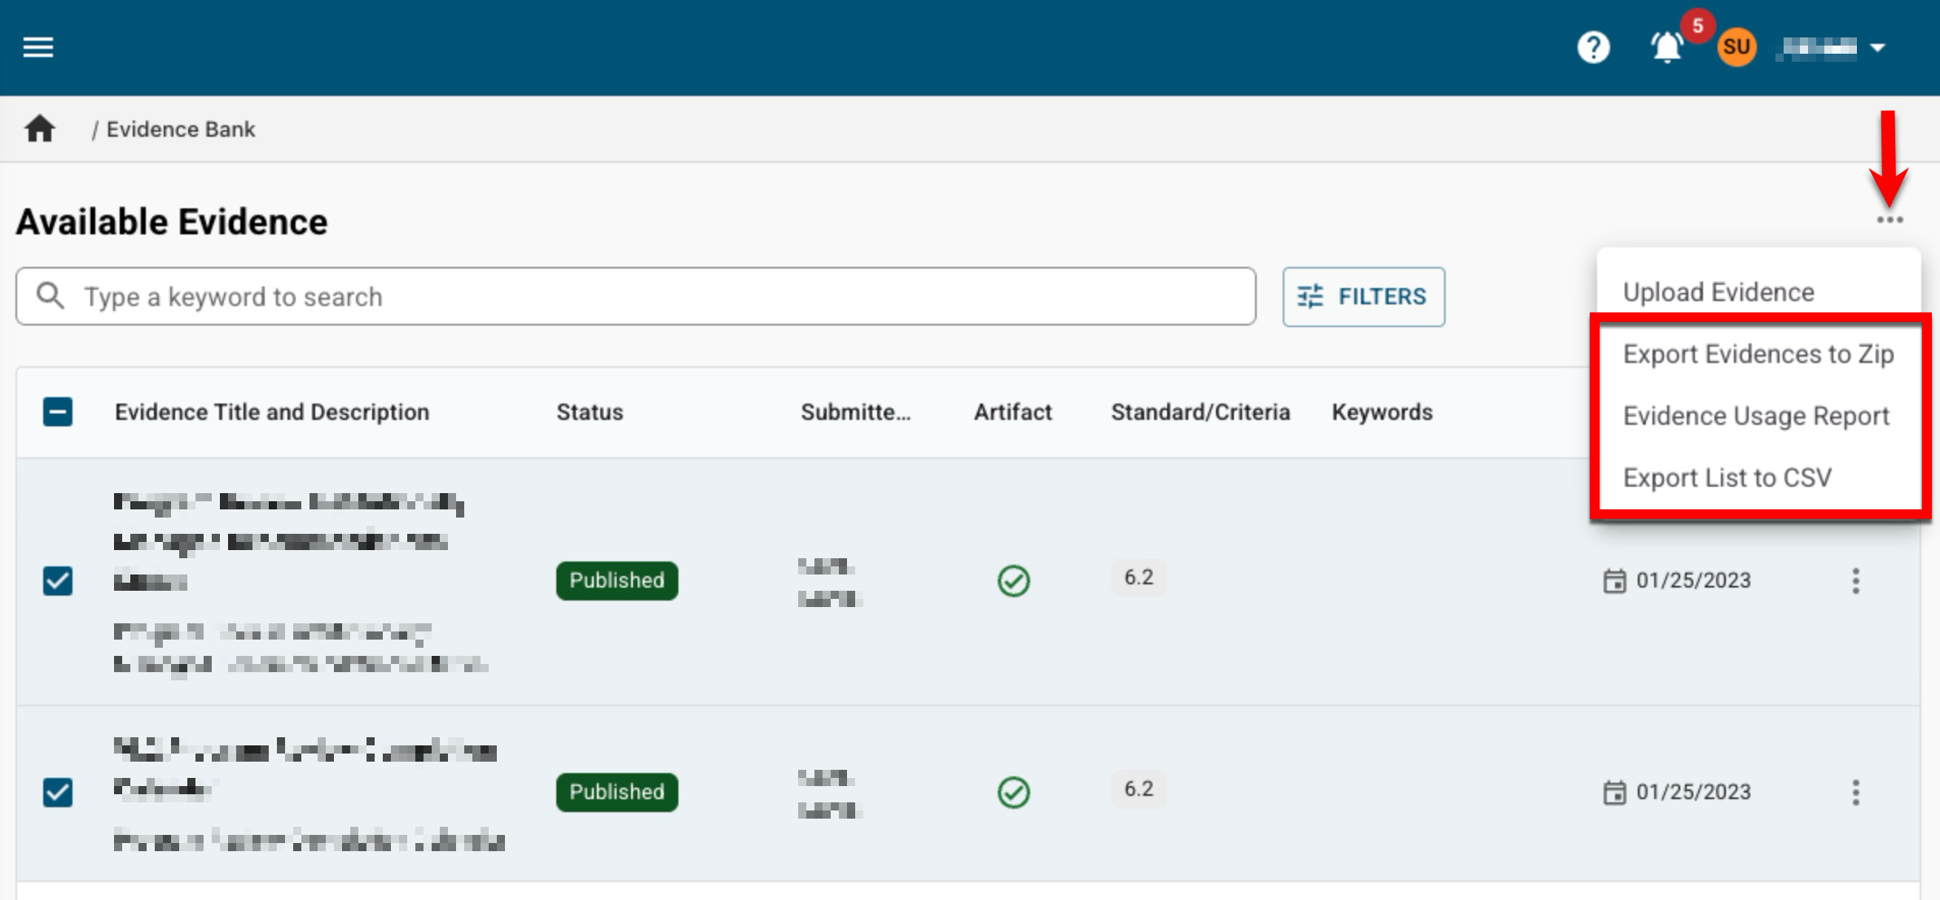1940x900 pixels.
Task: Open the hamburger navigation menu
Action: tap(37, 47)
